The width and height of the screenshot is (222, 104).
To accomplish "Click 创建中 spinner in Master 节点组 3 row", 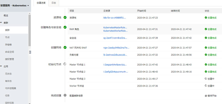I will 206,79.
